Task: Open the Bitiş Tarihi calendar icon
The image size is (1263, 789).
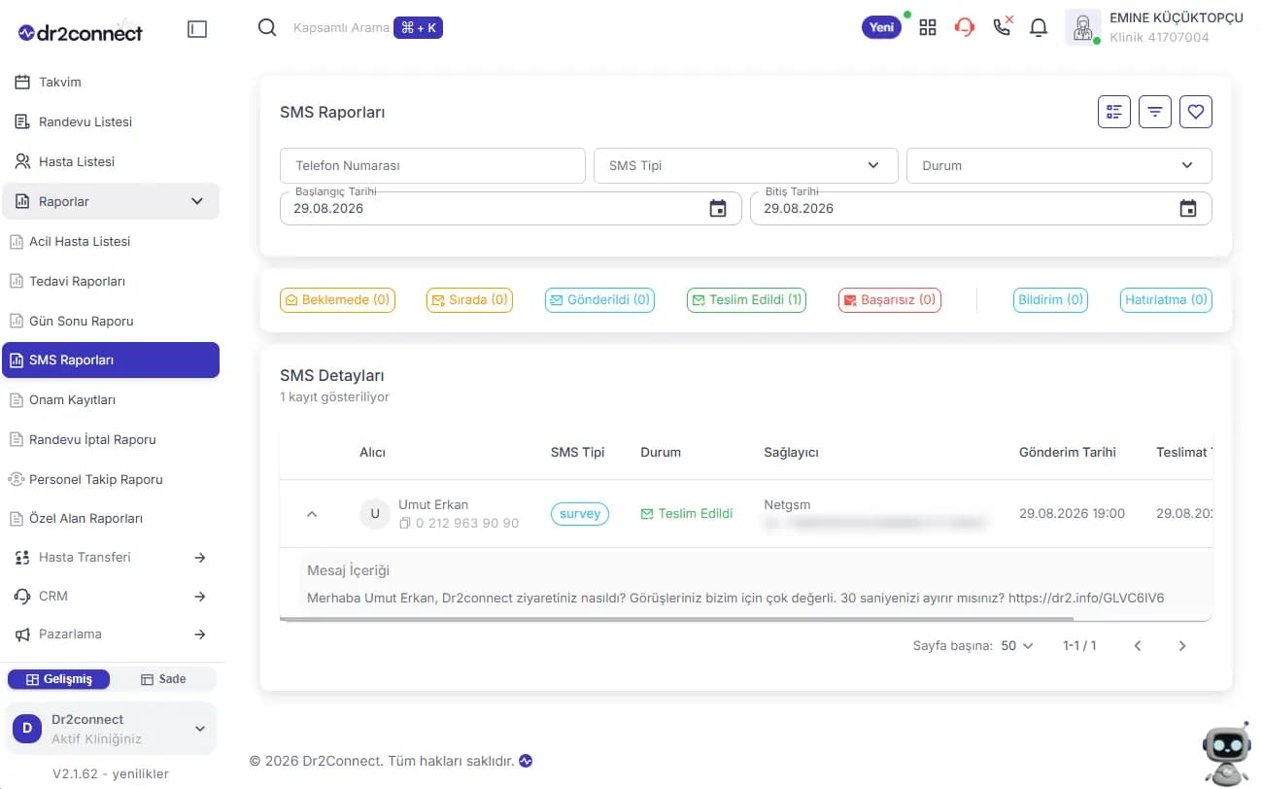Action: pyautogui.click(x=1187, y=208)
